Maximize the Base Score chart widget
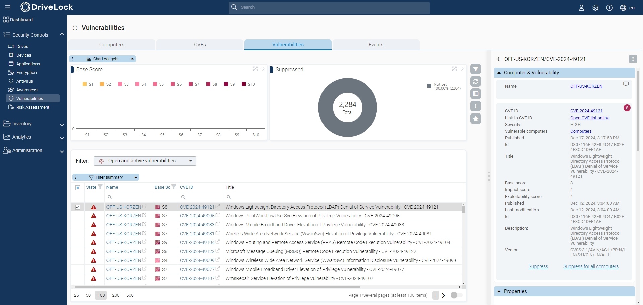The image size is (643, 305). pyautogui.click(x=255, y=69)
